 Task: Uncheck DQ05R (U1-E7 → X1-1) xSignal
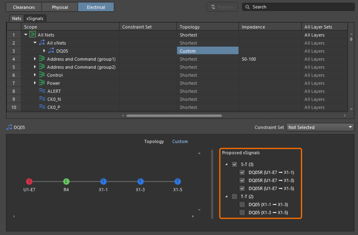[242, 172]
